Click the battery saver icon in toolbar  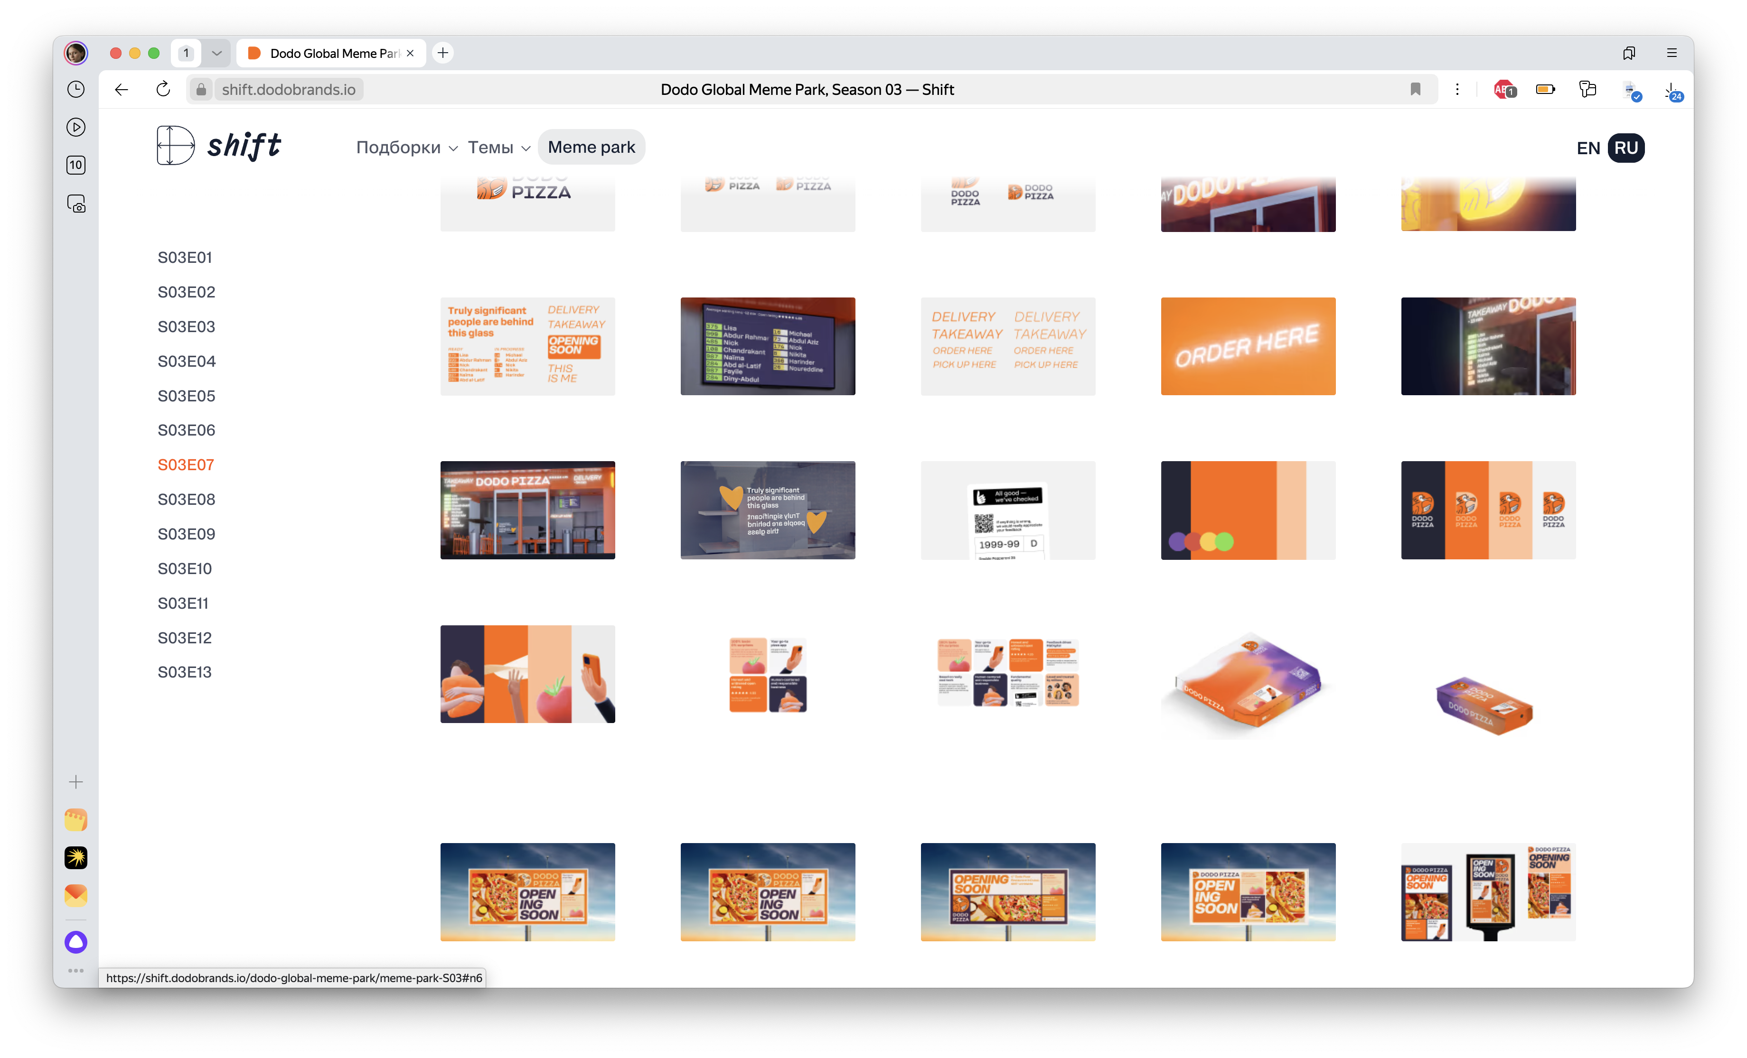[1545, 89]
